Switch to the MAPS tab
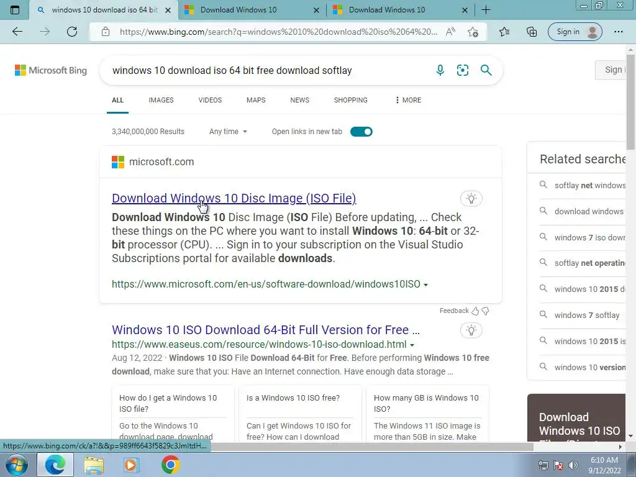Viewport: 636px width, 477px height. 256,100
